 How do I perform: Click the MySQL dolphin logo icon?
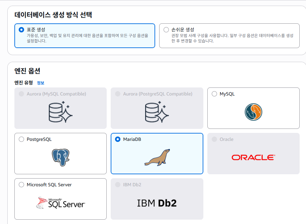(x=253, y=112)
